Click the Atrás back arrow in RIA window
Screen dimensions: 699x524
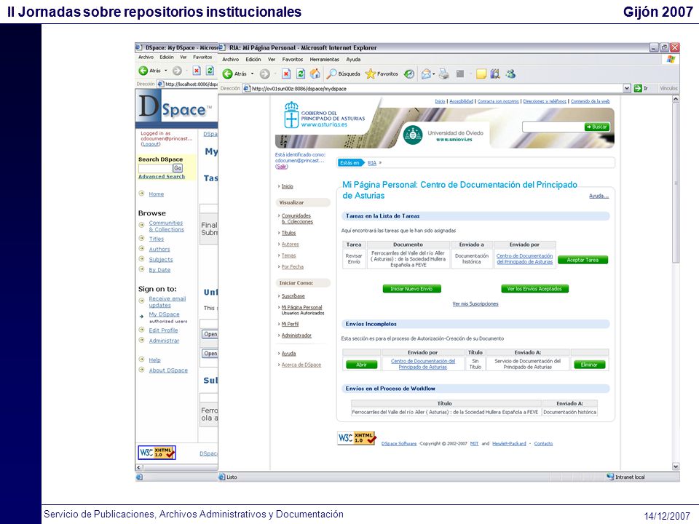tap(227, 74)
